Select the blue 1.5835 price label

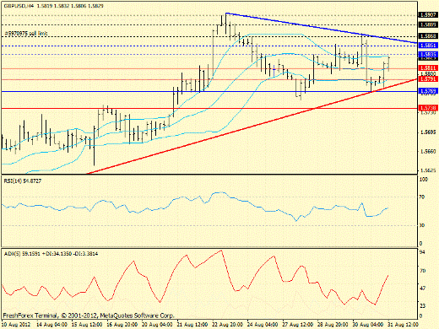428,54
